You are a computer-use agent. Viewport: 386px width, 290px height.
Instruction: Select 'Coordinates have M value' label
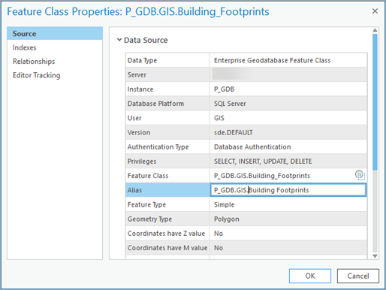click(167, 248)
